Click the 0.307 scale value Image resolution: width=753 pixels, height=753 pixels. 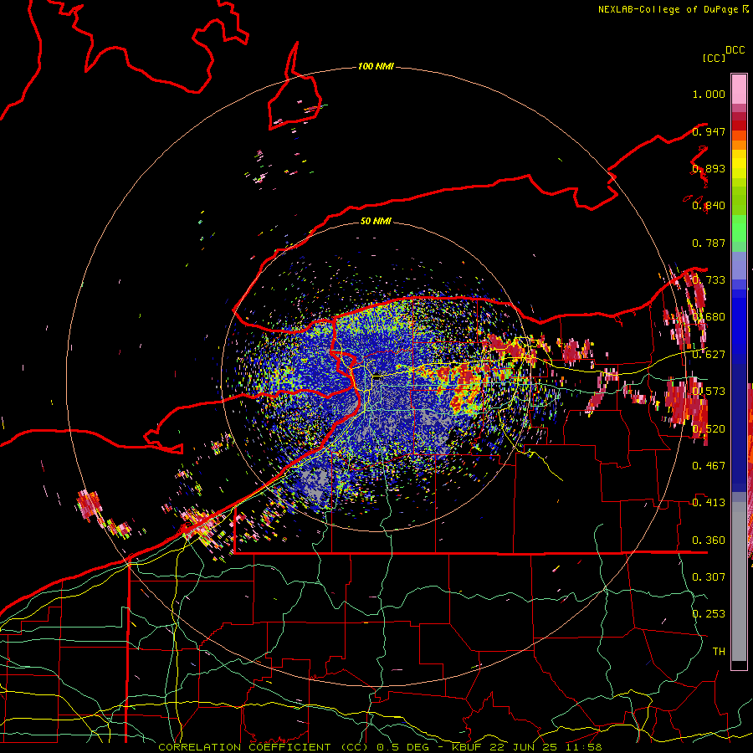[x=709, y=576]
